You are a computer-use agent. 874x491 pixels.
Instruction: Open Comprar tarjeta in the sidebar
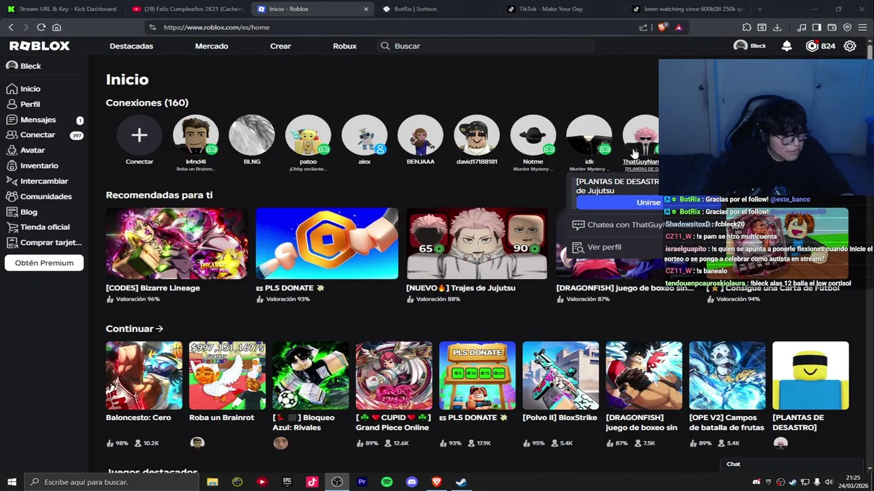point(44,242)
